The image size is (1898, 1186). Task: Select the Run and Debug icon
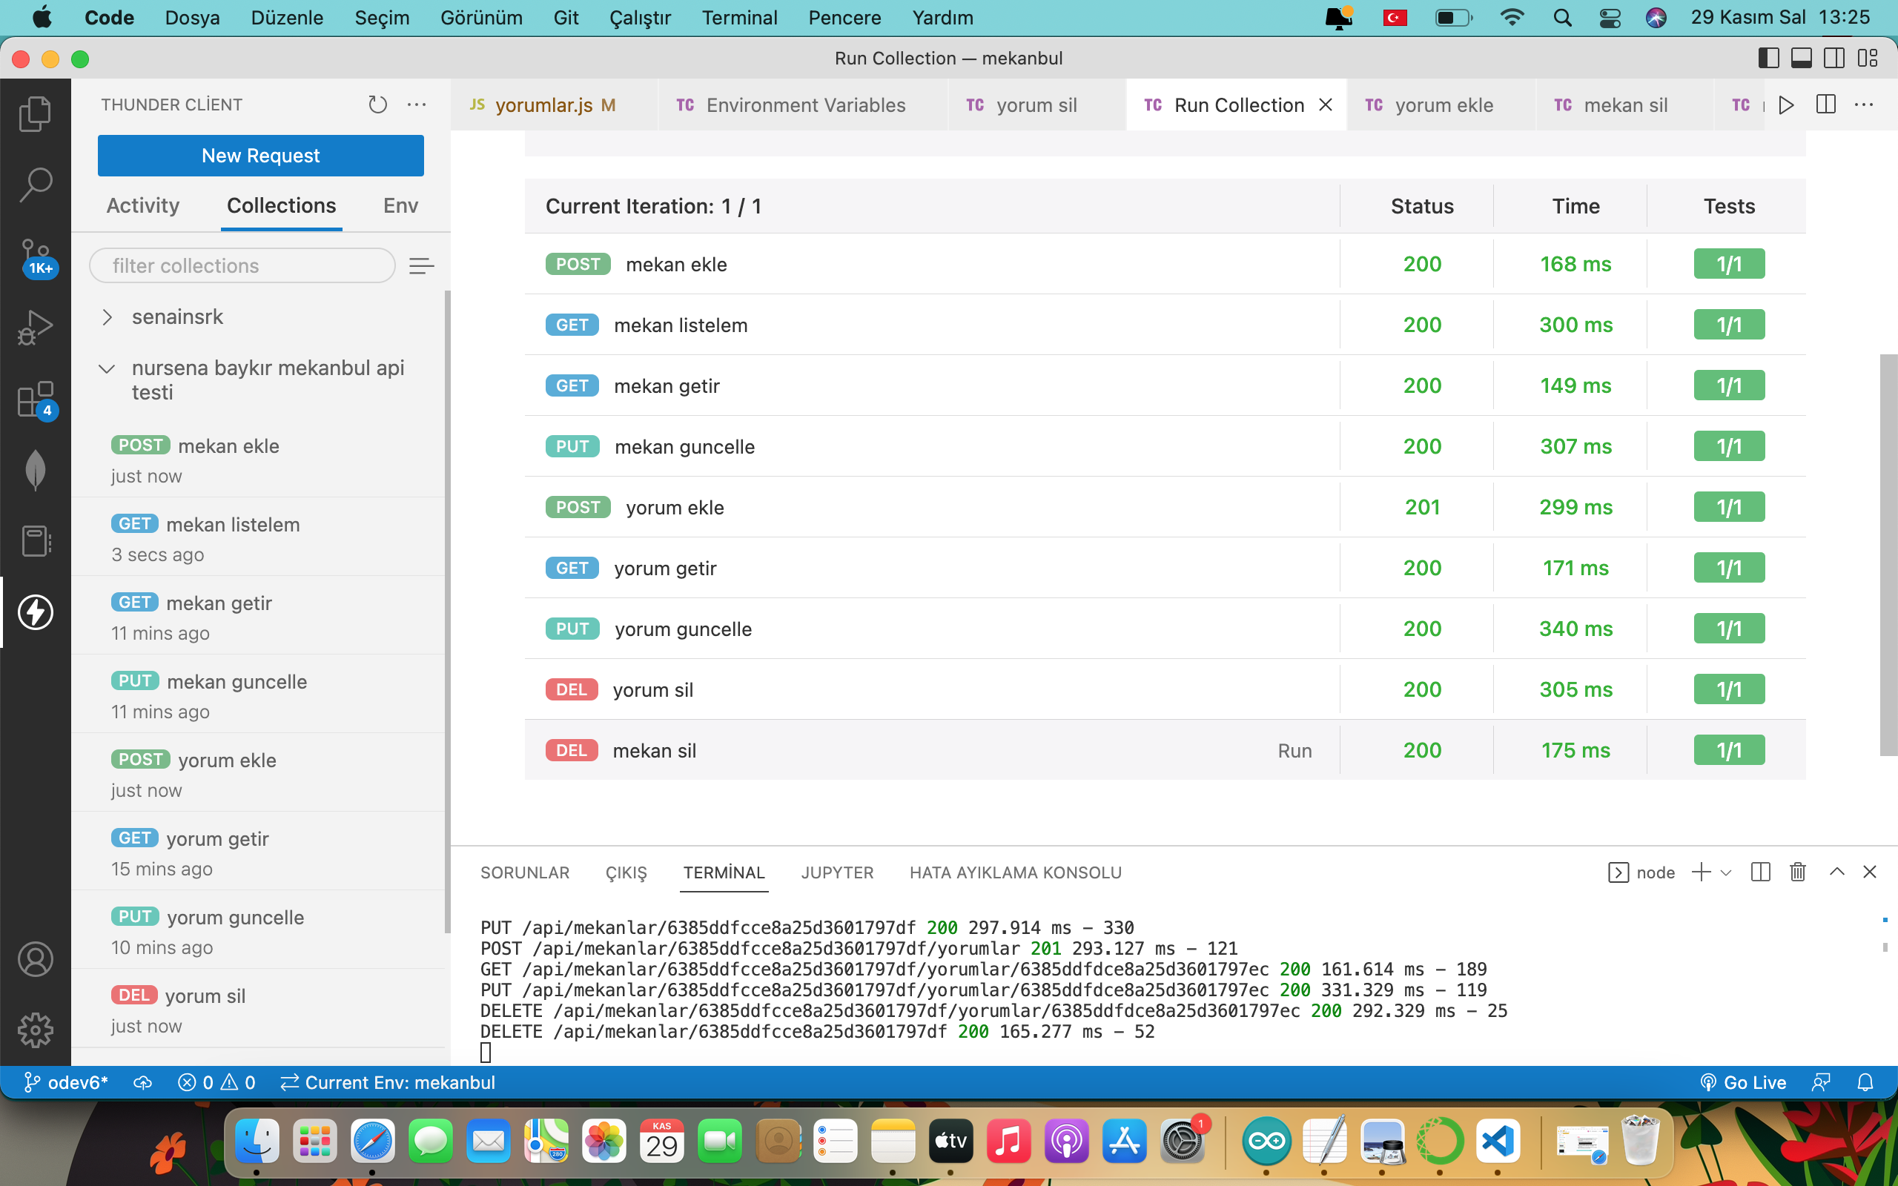pyautogui.click(x=36, y=327)
